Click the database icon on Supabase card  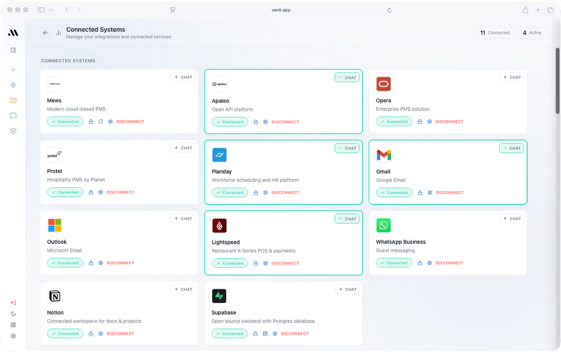(x=265, y=334)
